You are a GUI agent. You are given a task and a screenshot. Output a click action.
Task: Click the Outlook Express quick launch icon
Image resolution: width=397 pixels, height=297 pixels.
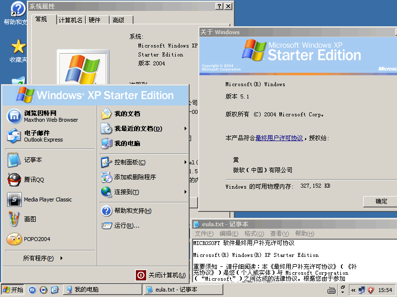[55, 290]
